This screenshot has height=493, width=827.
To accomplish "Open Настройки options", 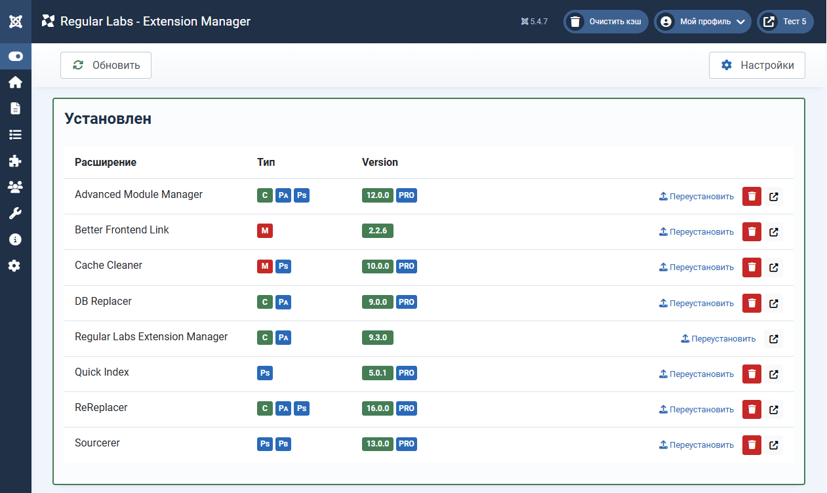I will [x=757, y=66].
